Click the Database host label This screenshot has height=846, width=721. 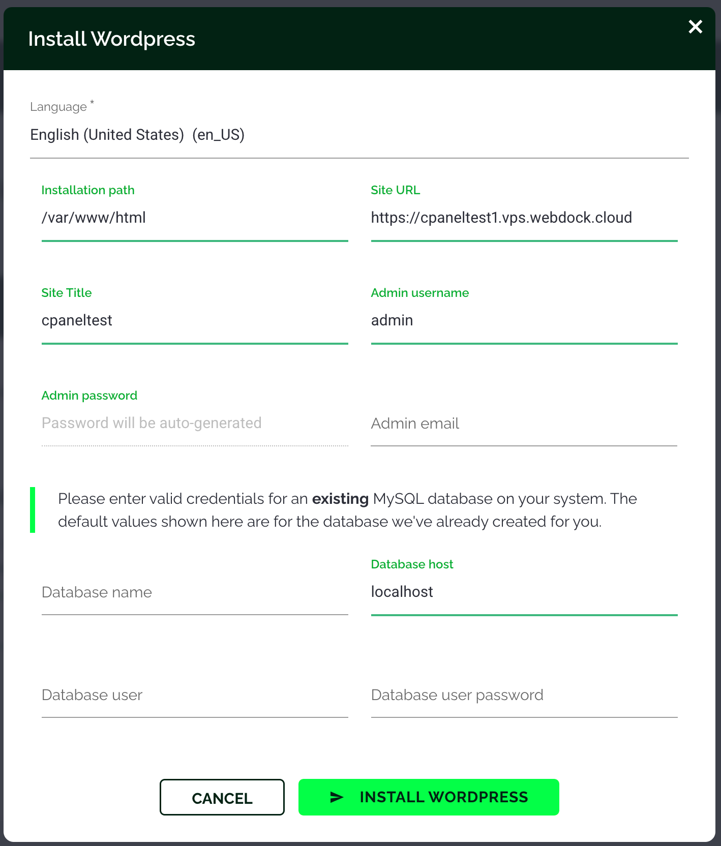tap(412, 564)
